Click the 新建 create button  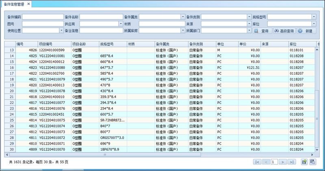pos(306,31)
